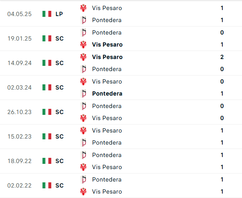Click LP league label on 04.05.25 row
Screen dimensions: 242x198
59,14
